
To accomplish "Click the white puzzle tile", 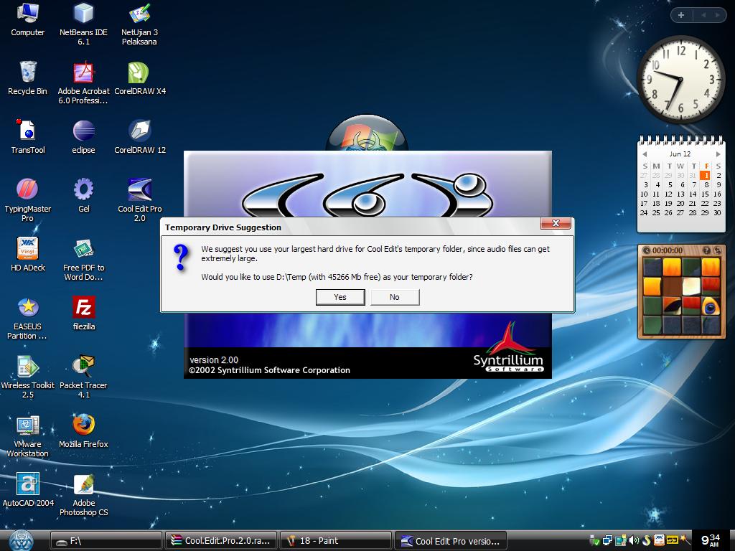I will pos(691,286).
